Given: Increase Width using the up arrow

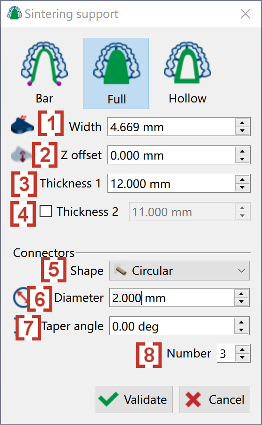Looking at the screenshot, I should click(242, 123).
